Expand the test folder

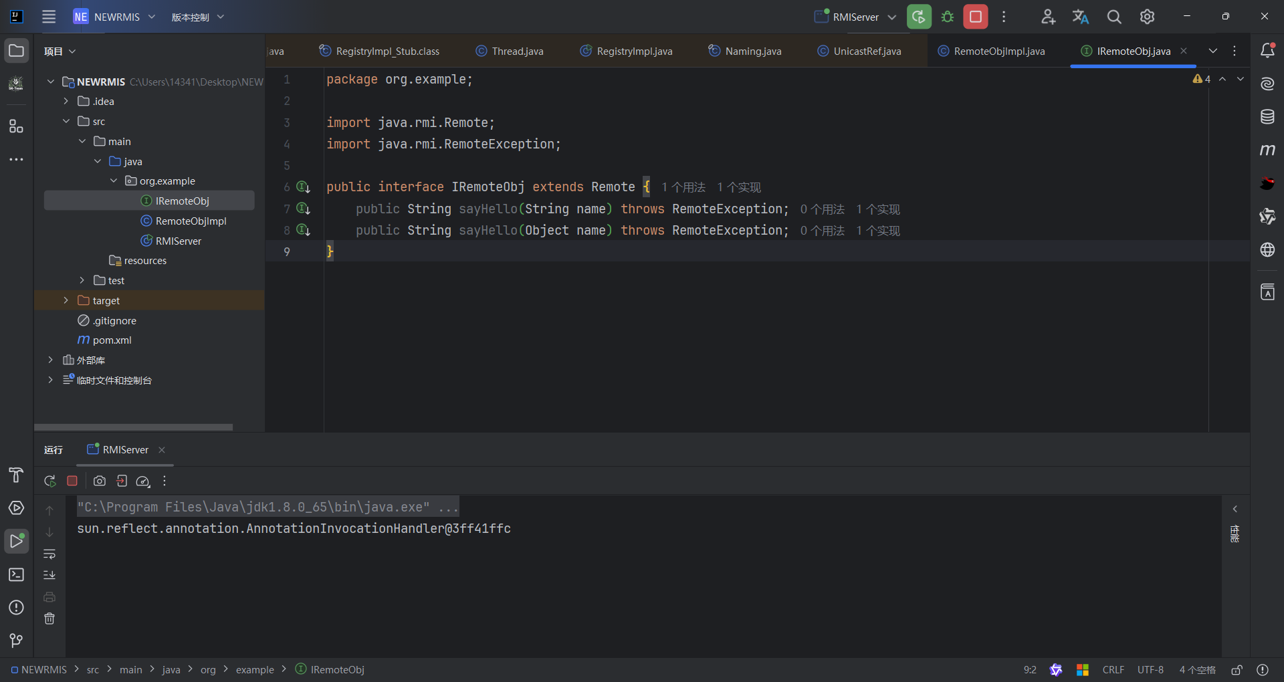pos(82,280)
